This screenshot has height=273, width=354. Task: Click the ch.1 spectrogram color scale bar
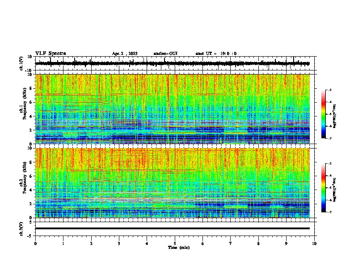point(324,114)
